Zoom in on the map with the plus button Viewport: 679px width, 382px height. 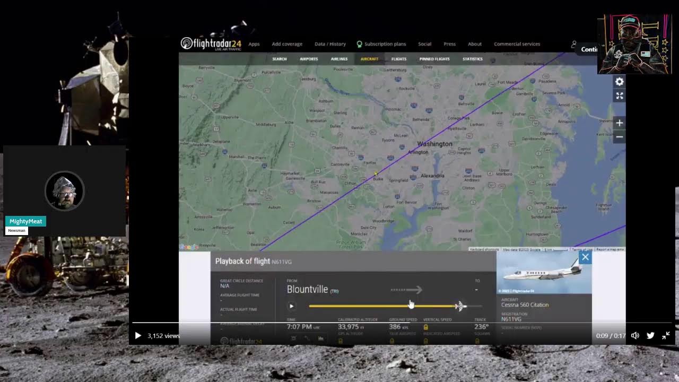click(619, 123)
